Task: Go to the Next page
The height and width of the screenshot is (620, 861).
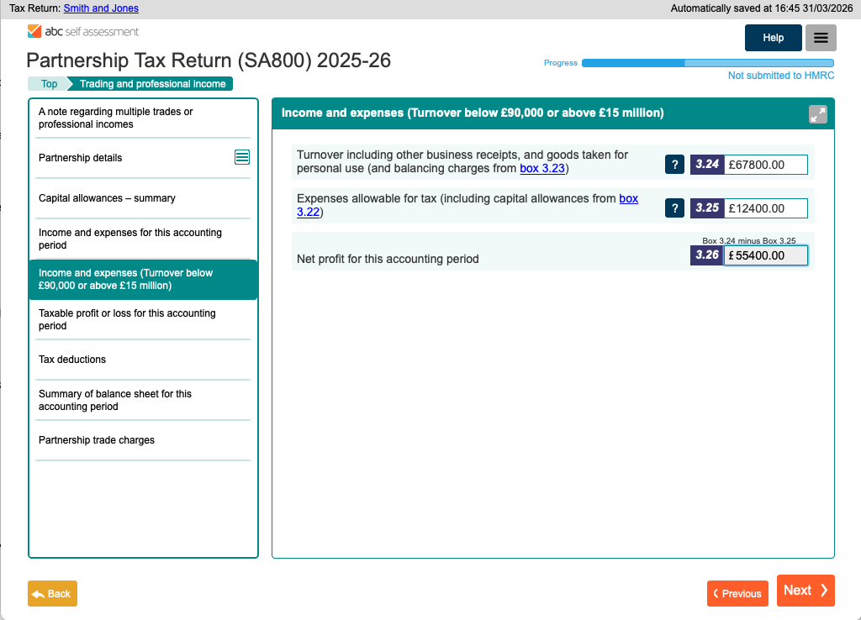Action: coord(806,591)
